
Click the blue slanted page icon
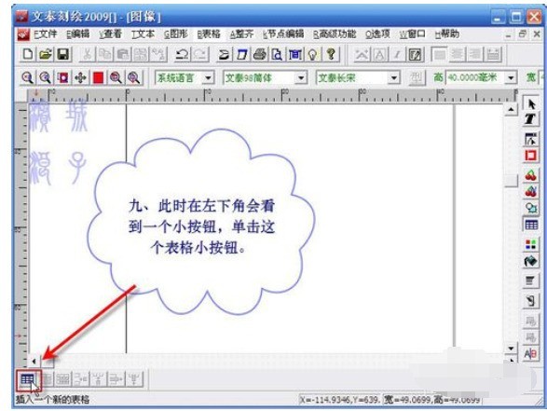[x=242, y=54]
